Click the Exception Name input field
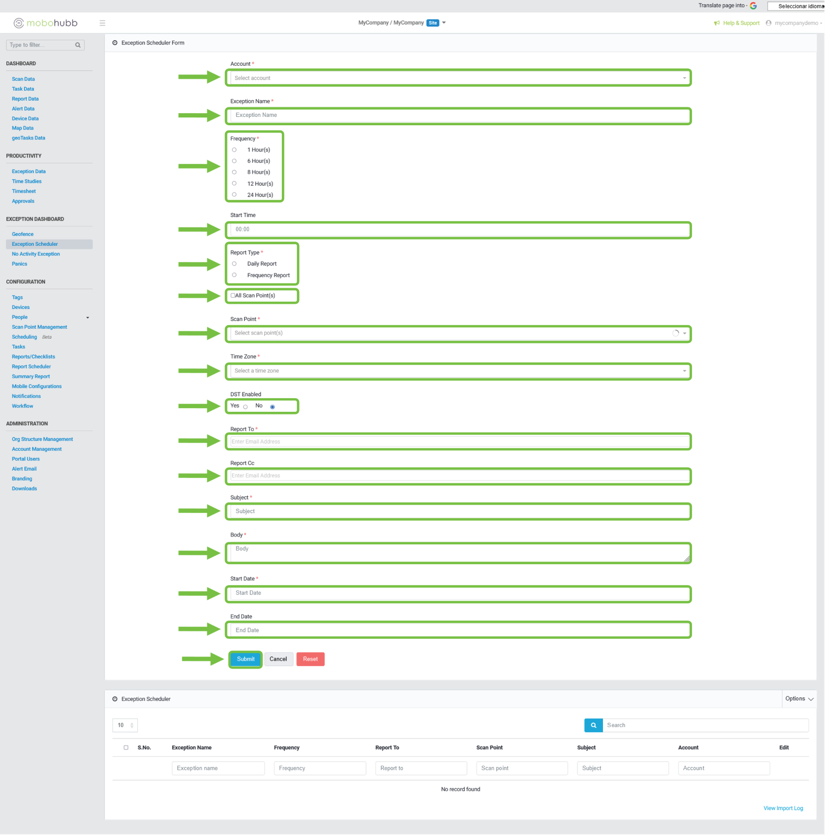This screenshot has height=835, width=825. pyautogui.click(x=459, y=115)
